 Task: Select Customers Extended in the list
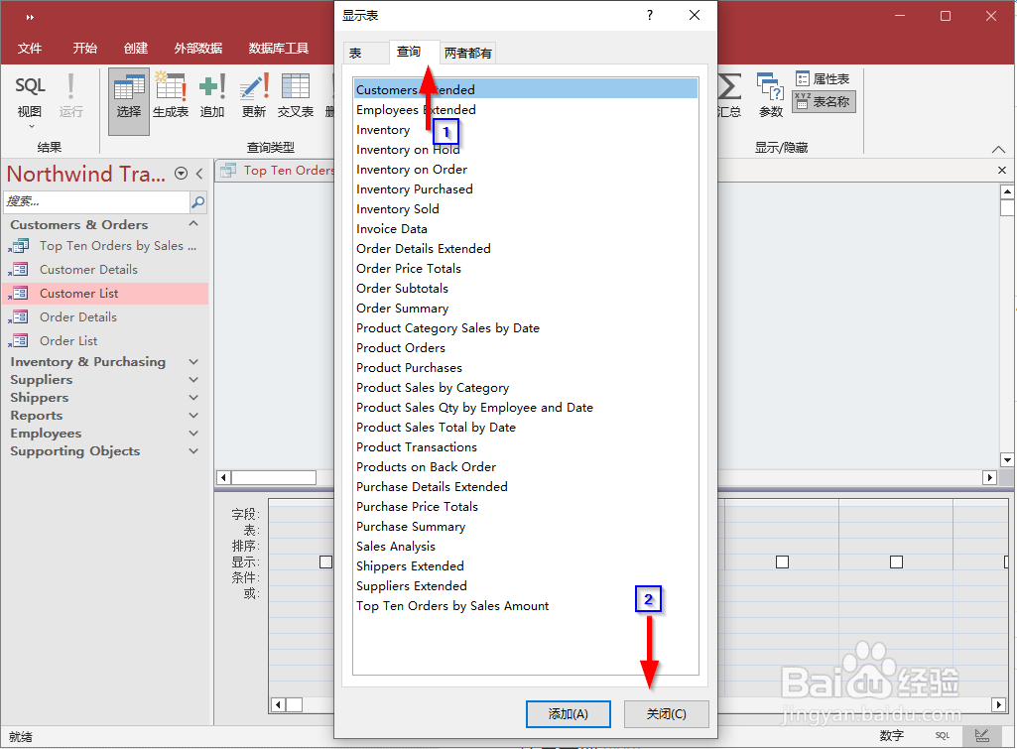tap(526, 89)
